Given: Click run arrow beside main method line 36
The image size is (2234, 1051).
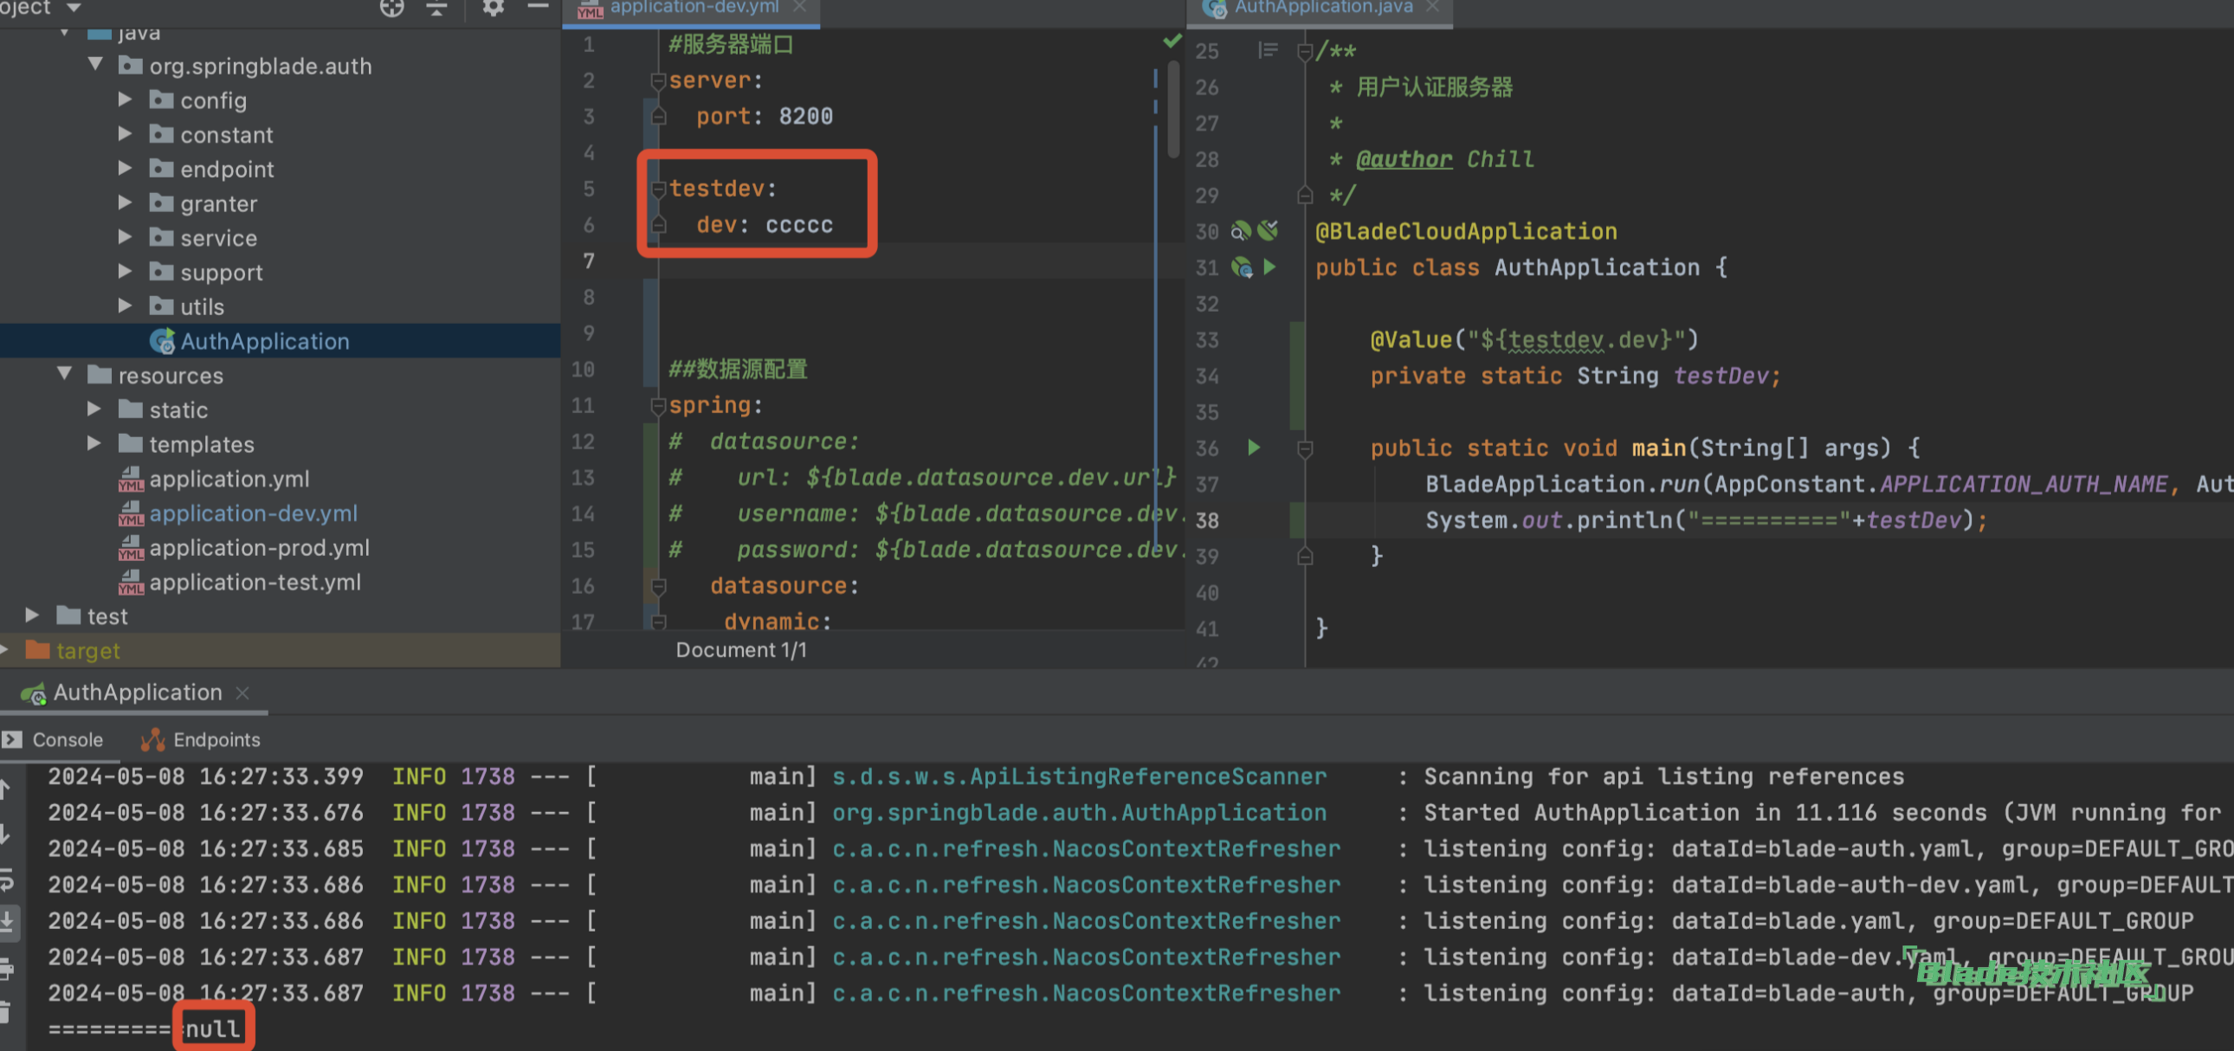Looking at the screenshot, I should pos(1253,448).
